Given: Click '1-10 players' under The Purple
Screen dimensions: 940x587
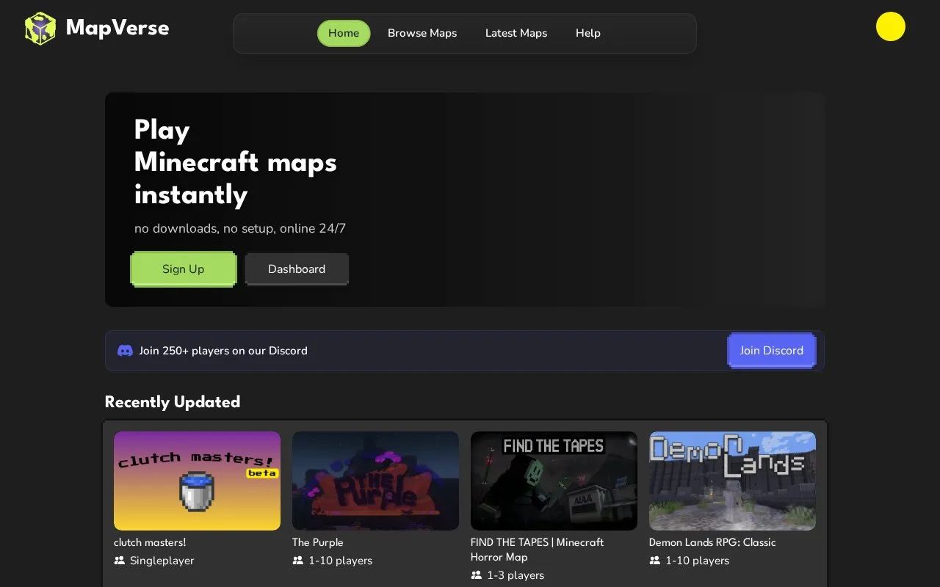Looking at the screenshot, I should click(341, 561).
